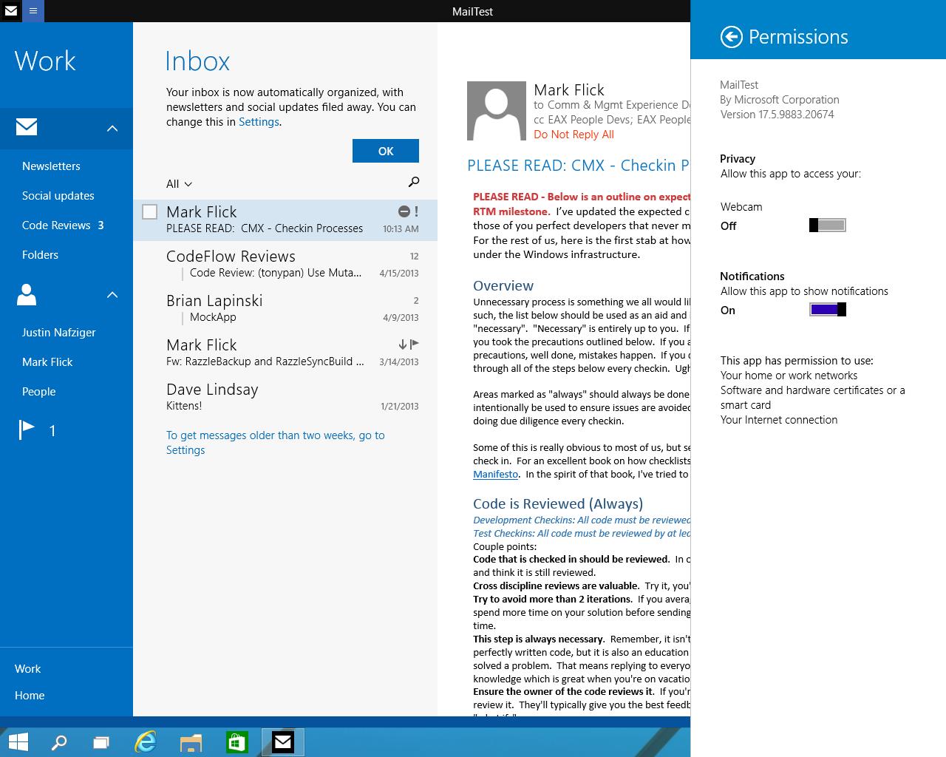The image size is (946, 757).
Task: Collapse the mail folders chevron
Action: pos(112,128)
